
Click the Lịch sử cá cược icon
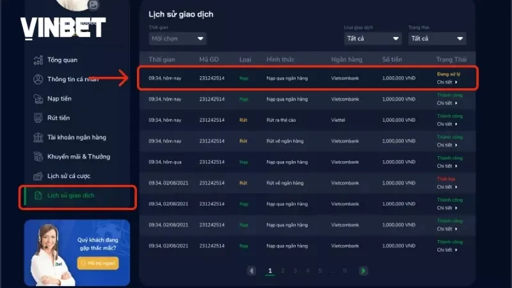(x=37, y=175)
